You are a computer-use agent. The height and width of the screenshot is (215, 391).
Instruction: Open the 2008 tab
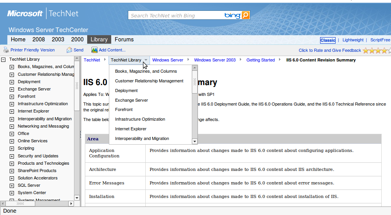39,39
